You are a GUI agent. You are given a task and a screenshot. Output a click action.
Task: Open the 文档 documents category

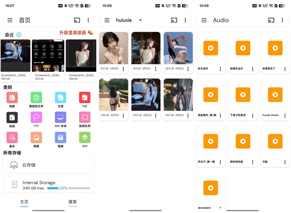[60, 98]
